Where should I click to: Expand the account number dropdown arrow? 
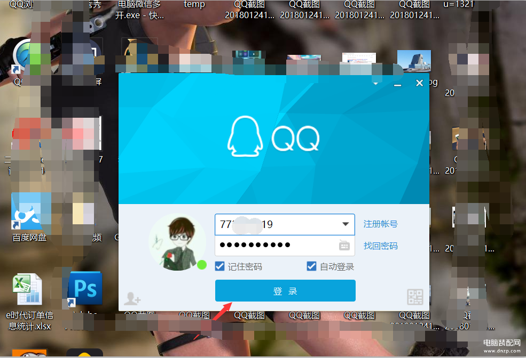click(346, 224)
